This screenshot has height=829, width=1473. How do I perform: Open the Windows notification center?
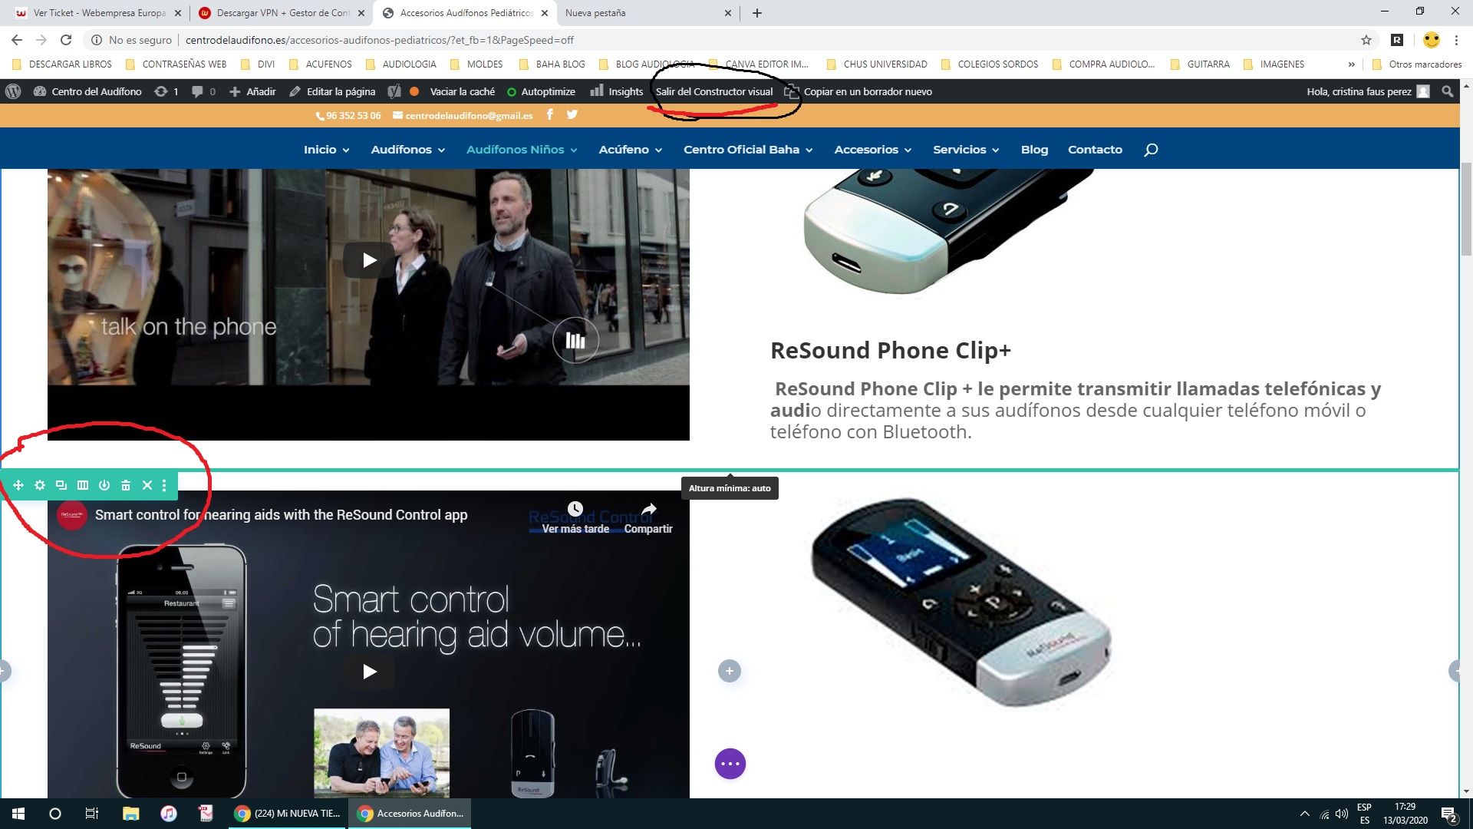click(x=1449, y=814)
